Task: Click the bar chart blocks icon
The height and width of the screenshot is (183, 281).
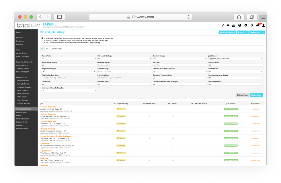Action: pos(234,25)
